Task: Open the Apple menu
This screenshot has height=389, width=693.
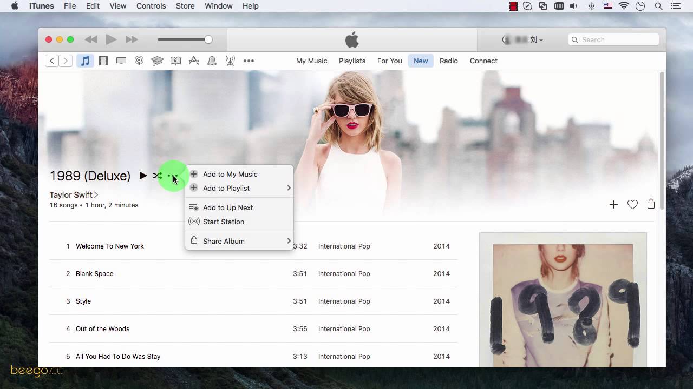Action: (15, 6)
